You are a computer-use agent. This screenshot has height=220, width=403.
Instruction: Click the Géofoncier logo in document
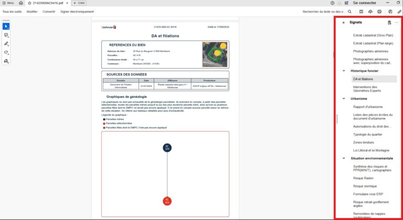(109, 27)
